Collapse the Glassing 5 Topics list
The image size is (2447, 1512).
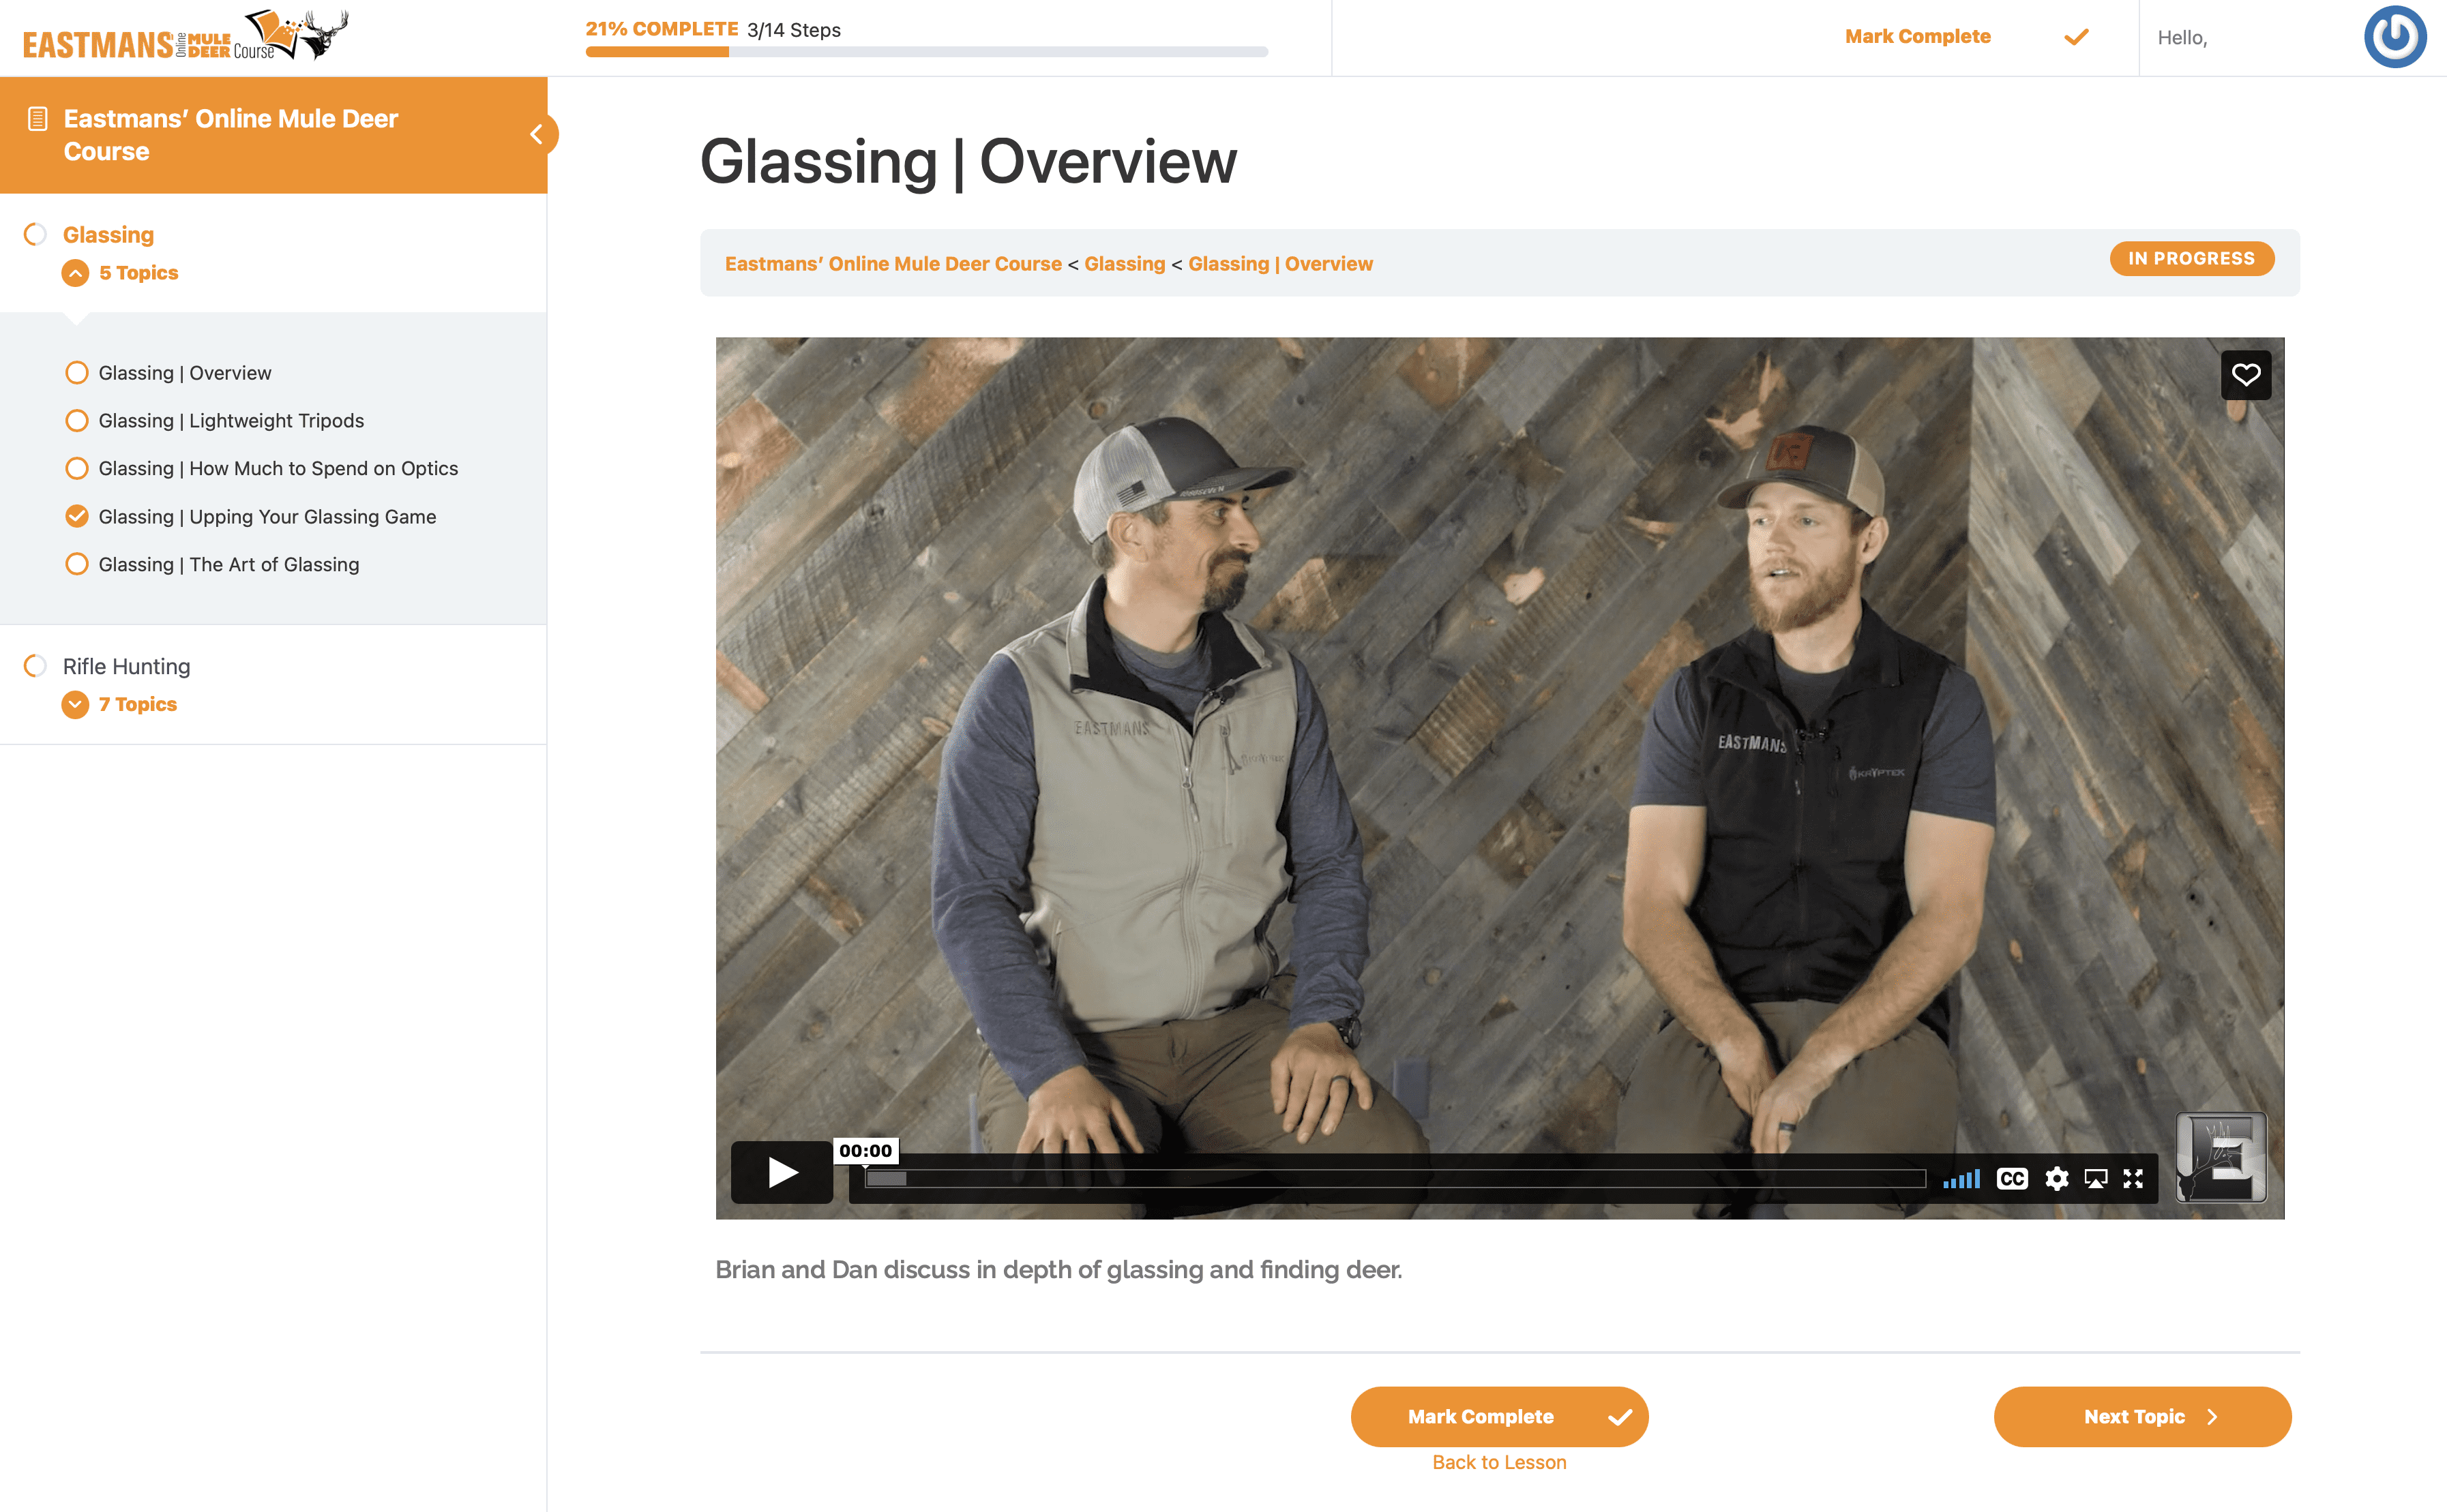[x=75, y=273]
